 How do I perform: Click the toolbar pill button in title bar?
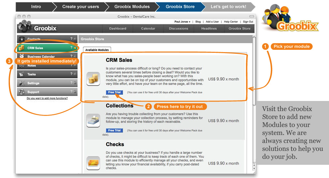coord(252,17)
